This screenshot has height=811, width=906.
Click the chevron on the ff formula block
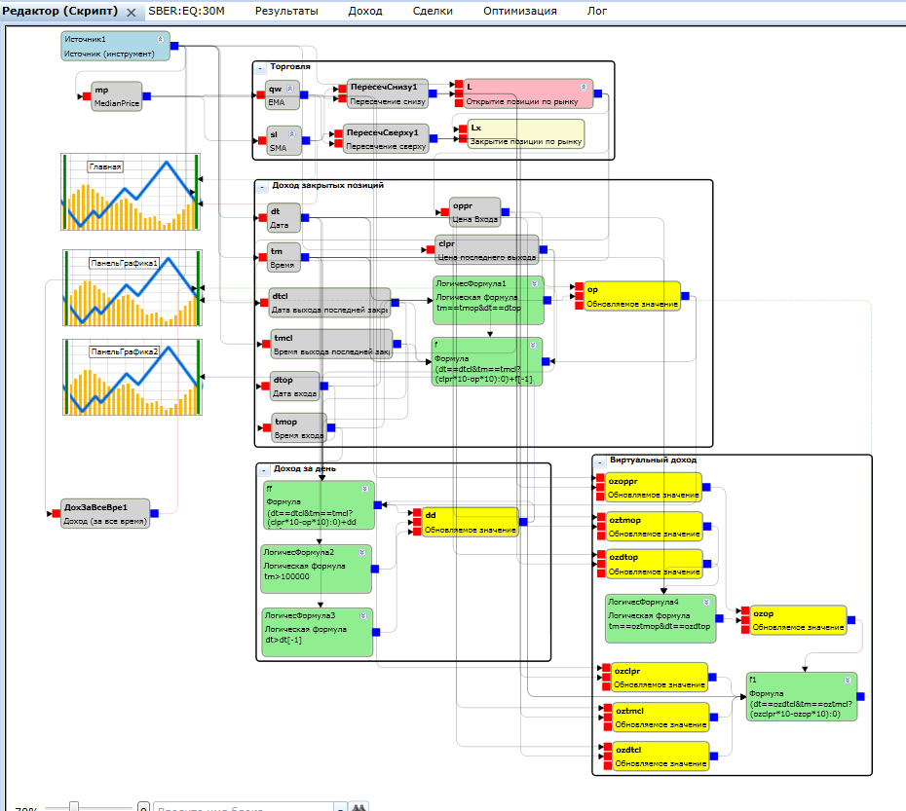pos(365,489)
